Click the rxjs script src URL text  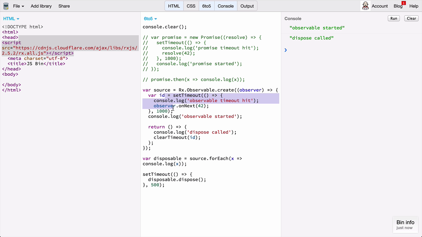point(70,51)
